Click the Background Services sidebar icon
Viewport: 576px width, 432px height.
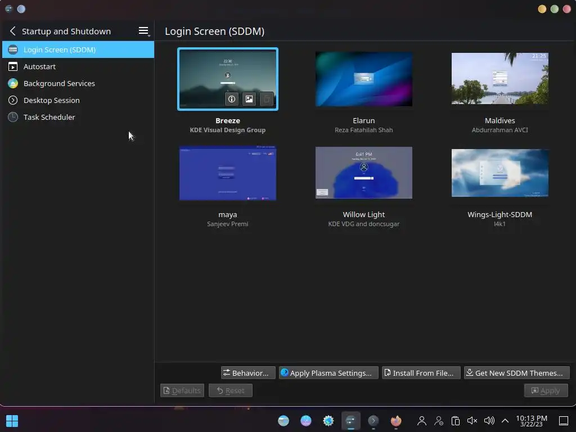(x=13, y=83)
